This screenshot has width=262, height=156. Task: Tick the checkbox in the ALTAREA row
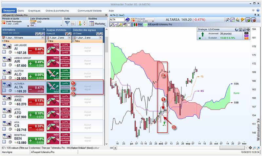pos(4,90)
